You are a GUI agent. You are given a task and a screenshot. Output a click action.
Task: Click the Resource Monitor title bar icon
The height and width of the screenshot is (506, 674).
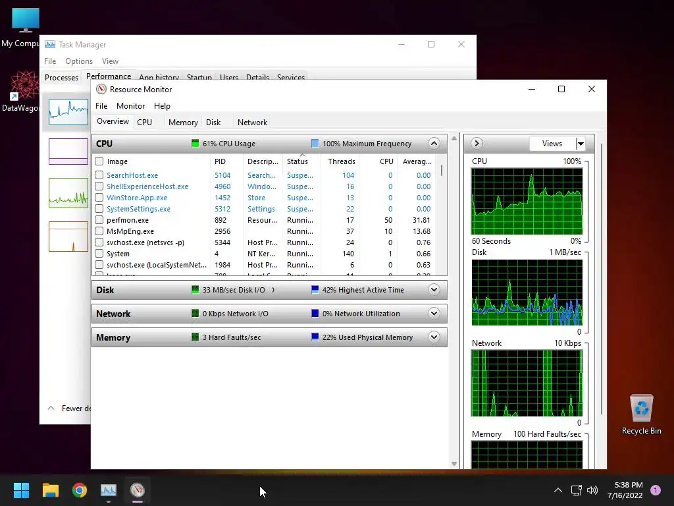[x=101, y=89]
